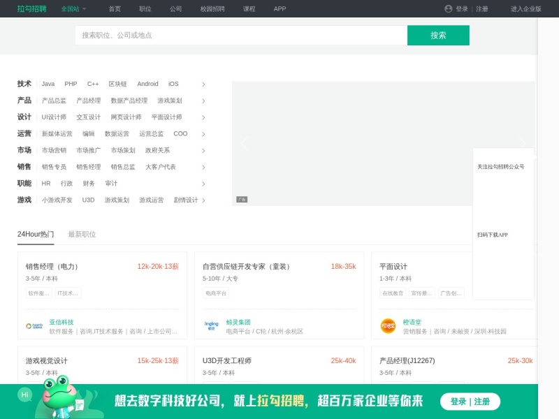Expand the 技术 category arrow
559x419 pixels.
[203, 84]
